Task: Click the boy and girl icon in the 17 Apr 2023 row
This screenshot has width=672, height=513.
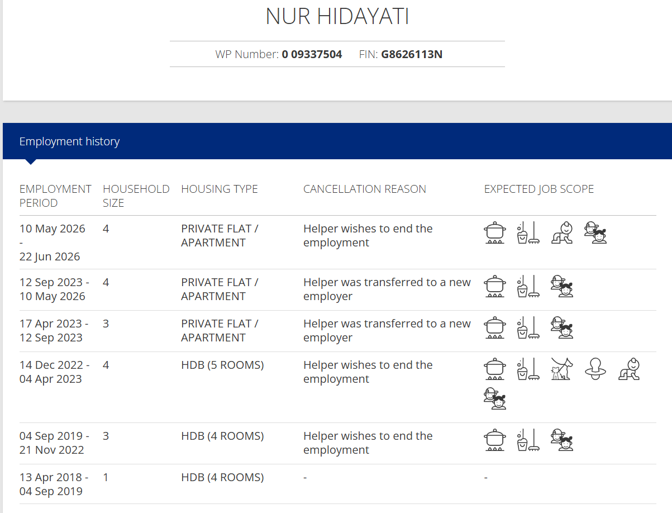Action: pyautogui.click(x=562, y=328)
